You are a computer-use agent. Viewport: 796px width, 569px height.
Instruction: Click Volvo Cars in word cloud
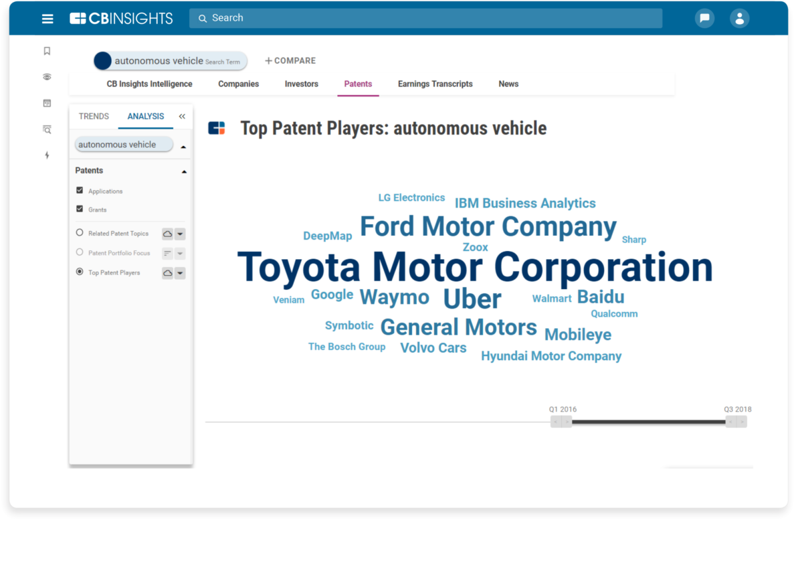coord(433,348)
